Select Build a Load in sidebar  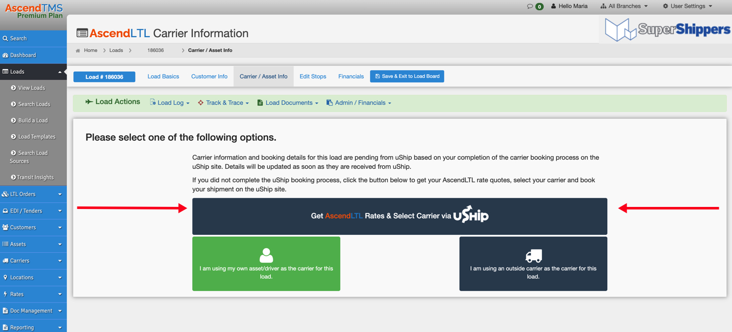[x=33, y=120]
